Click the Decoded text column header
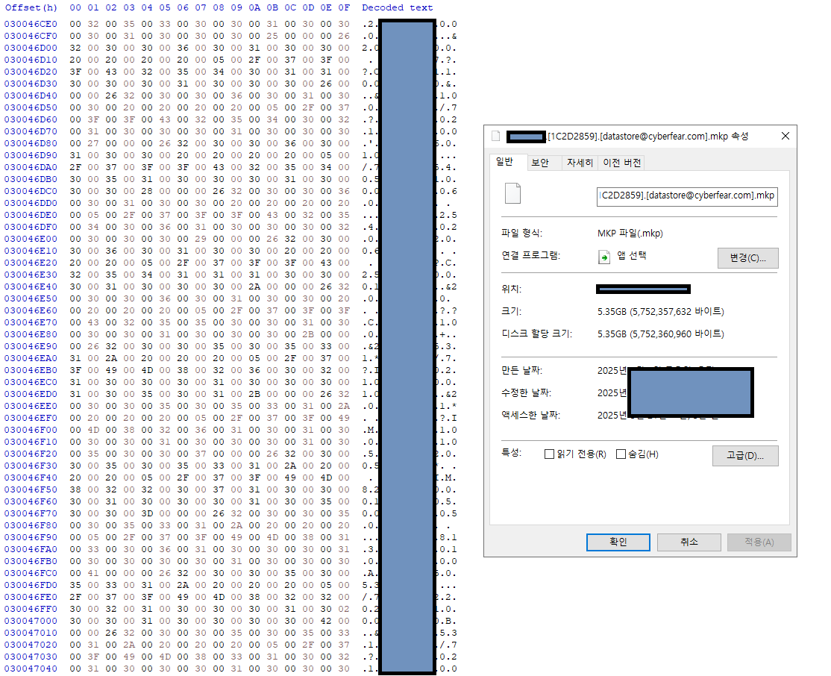This screenshot has height=676, width=831. tap(397, 7)
